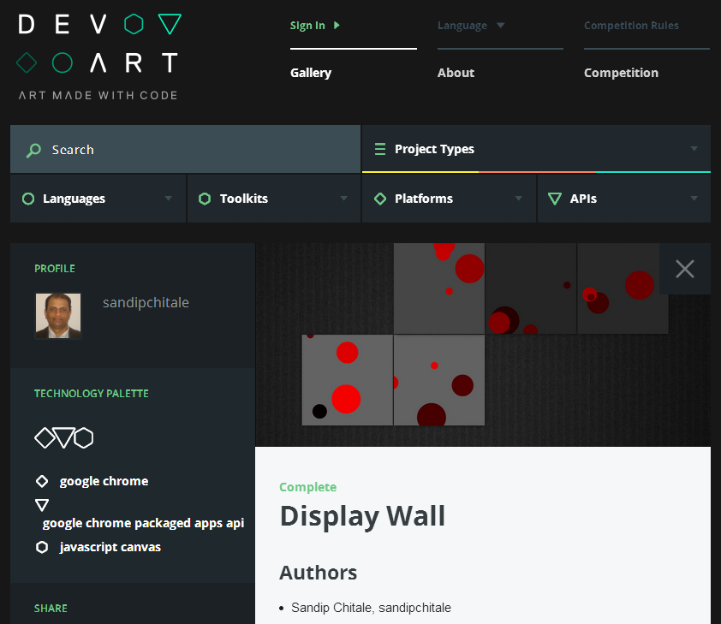The height and width of the screenshot is (624, 721).
Task: Click the ART MADE WITH CODE tagline
Action: (98, 96)
